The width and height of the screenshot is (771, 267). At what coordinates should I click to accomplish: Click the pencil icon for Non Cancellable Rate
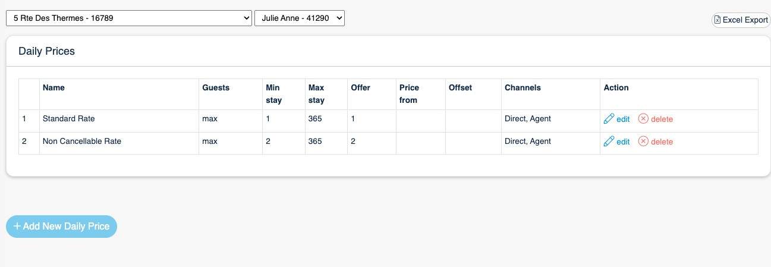click(609, 142)
